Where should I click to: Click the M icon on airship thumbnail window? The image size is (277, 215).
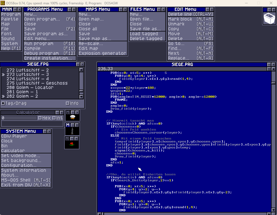point(68,112)
